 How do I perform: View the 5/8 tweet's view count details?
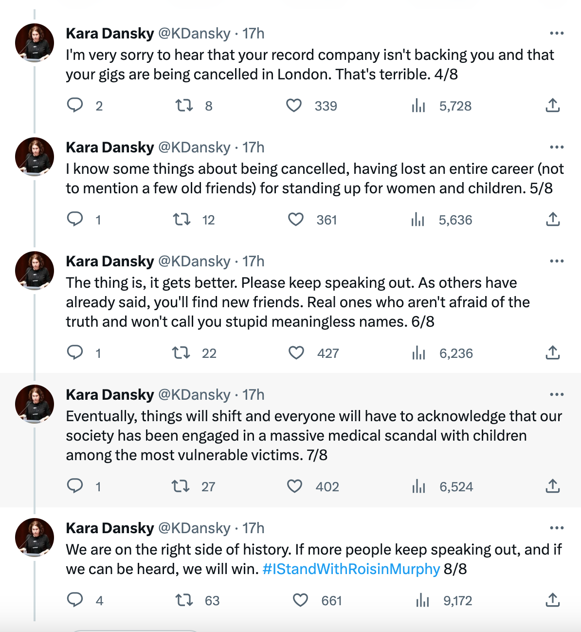[x=418, y=220]
